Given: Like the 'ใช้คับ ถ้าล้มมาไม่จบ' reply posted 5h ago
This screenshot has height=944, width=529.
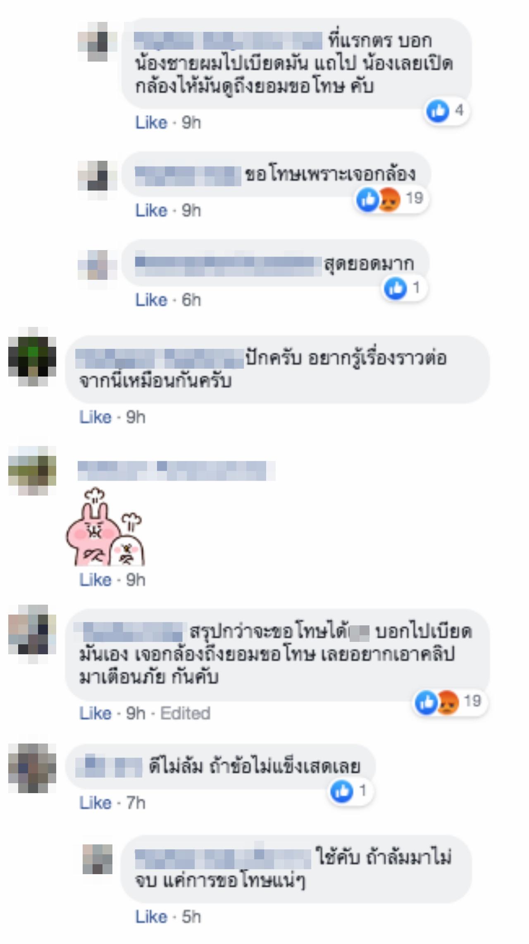Looking at the screenshot, I should click(x=151, y=917).
